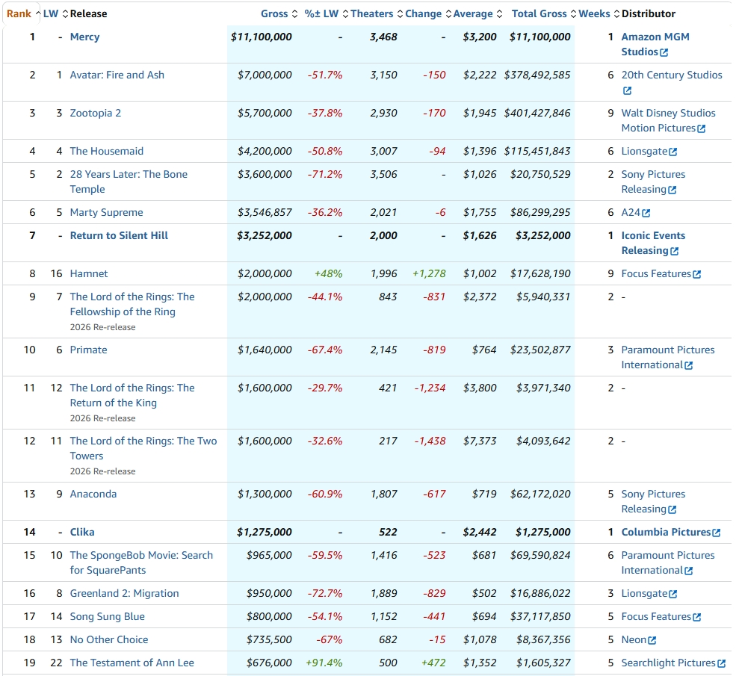Click the Return to Silent Hill title
This screenshot has width=739, height=676.
point(119,235)
